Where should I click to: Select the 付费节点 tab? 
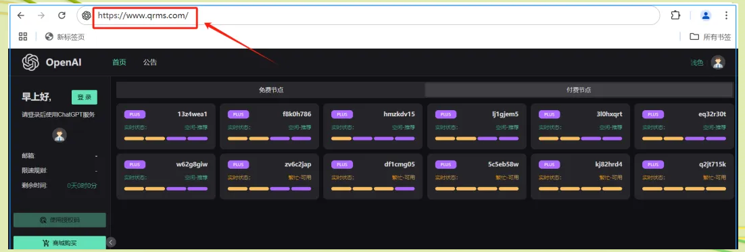pyautogui.click(x=579, y=89)
